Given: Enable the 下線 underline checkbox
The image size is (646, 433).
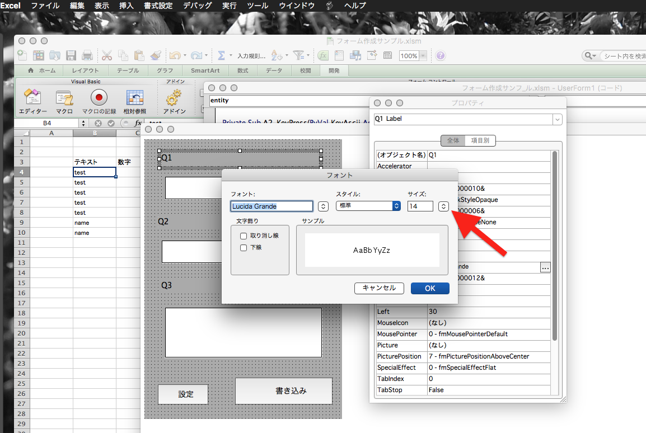Looking at the screenshot, I should [244, 248].
